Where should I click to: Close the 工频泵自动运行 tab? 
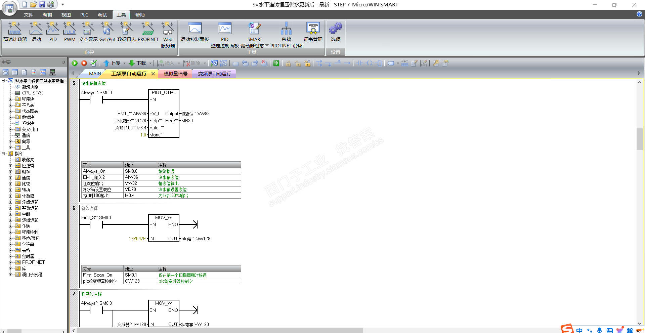coord(153,74)
